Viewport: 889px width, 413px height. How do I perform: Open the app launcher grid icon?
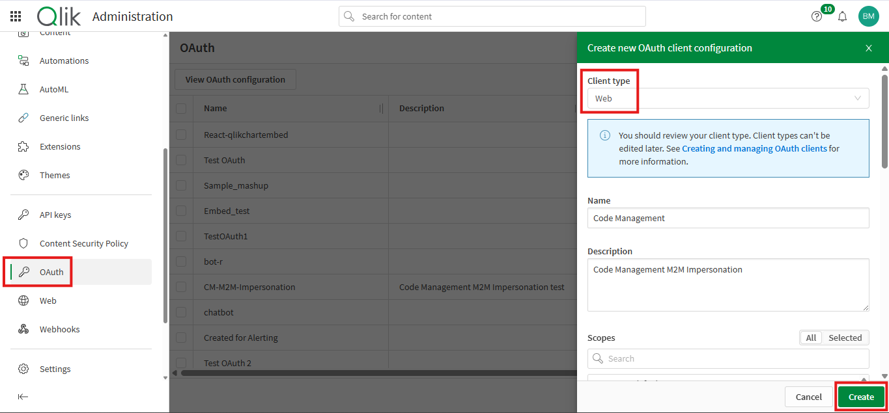tap(16, 16)
